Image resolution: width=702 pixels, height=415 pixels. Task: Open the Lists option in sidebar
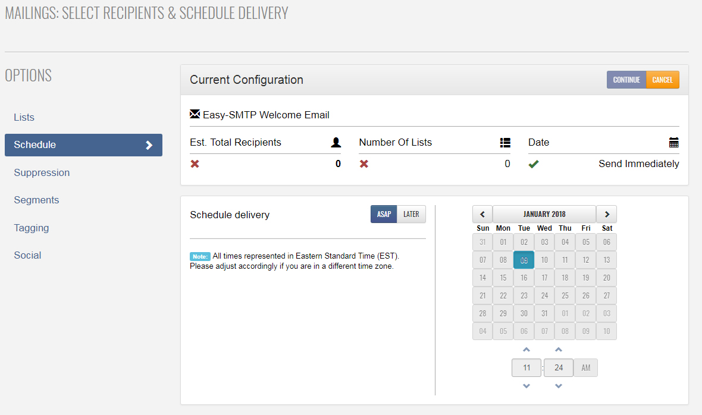coord(24,117)
